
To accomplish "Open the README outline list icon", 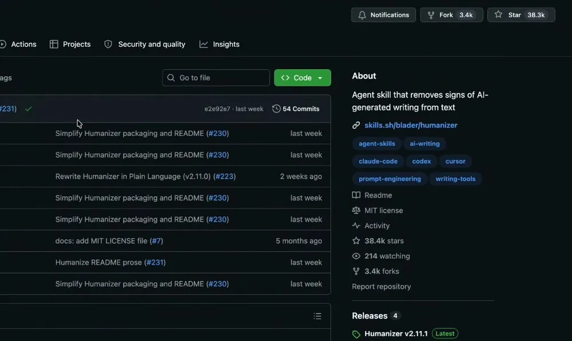I will coord(317,316).
